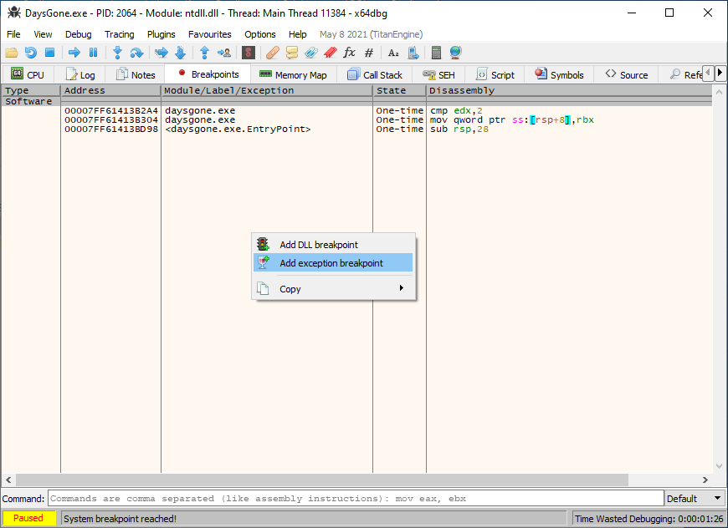728x528 pixels.
Task: Click the Step Into icon
Action: [x=117, y=52]
